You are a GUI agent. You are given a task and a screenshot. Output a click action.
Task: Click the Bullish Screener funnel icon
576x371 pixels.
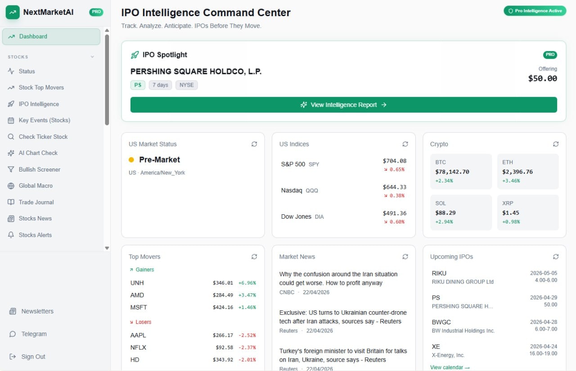(11, 169)
